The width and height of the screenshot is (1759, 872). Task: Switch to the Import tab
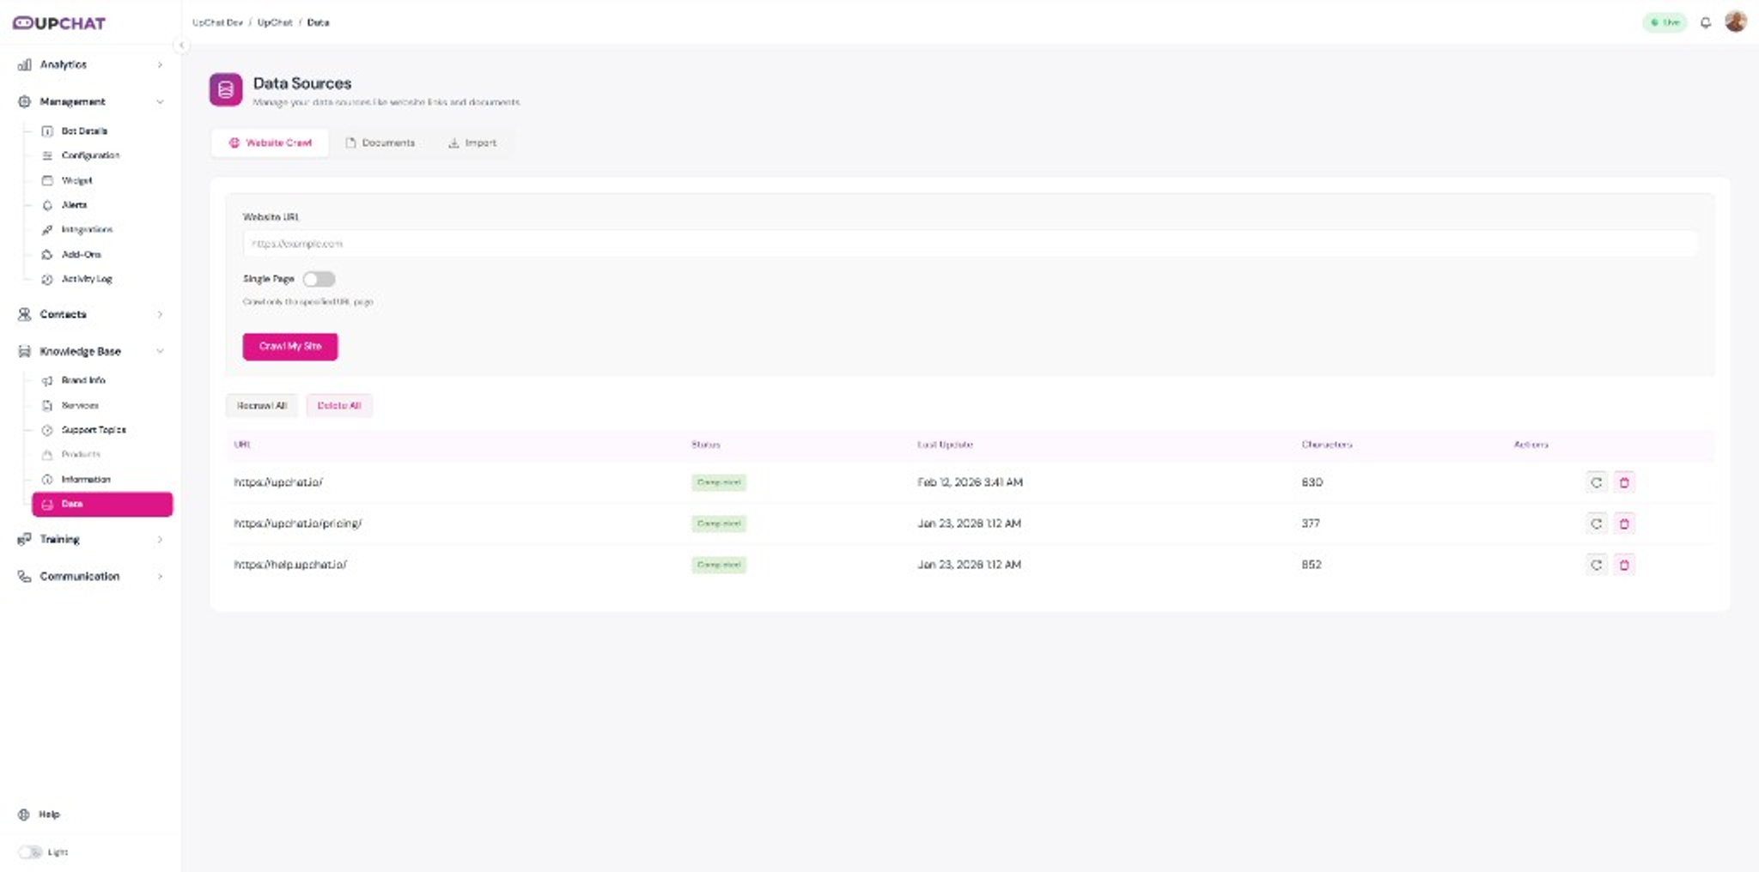pyautogui.click(x=472, y=142)
